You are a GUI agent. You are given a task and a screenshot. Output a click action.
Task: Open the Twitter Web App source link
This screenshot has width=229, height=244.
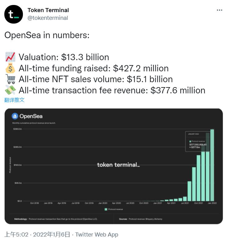pyautogui.click(x=97, y=234)
